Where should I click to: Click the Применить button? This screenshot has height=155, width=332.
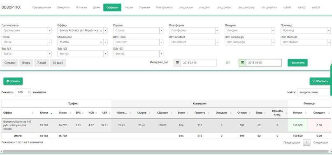[297, 63]
